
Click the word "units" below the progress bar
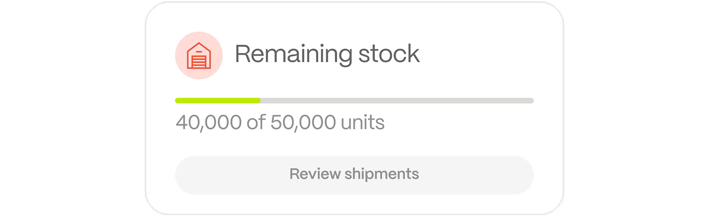click(362, 122)
